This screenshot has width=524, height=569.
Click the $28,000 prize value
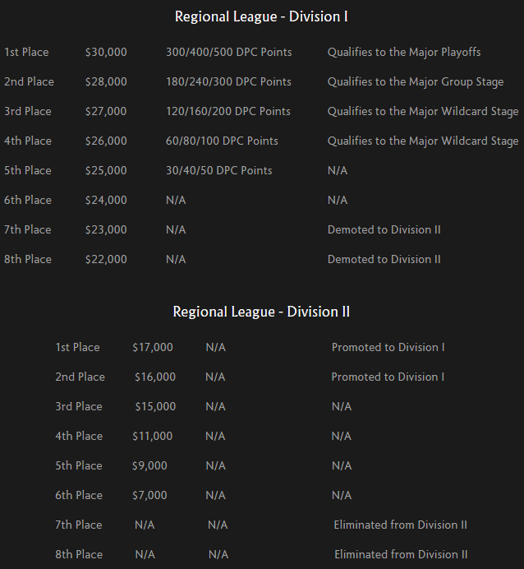(x=106, y=81)
